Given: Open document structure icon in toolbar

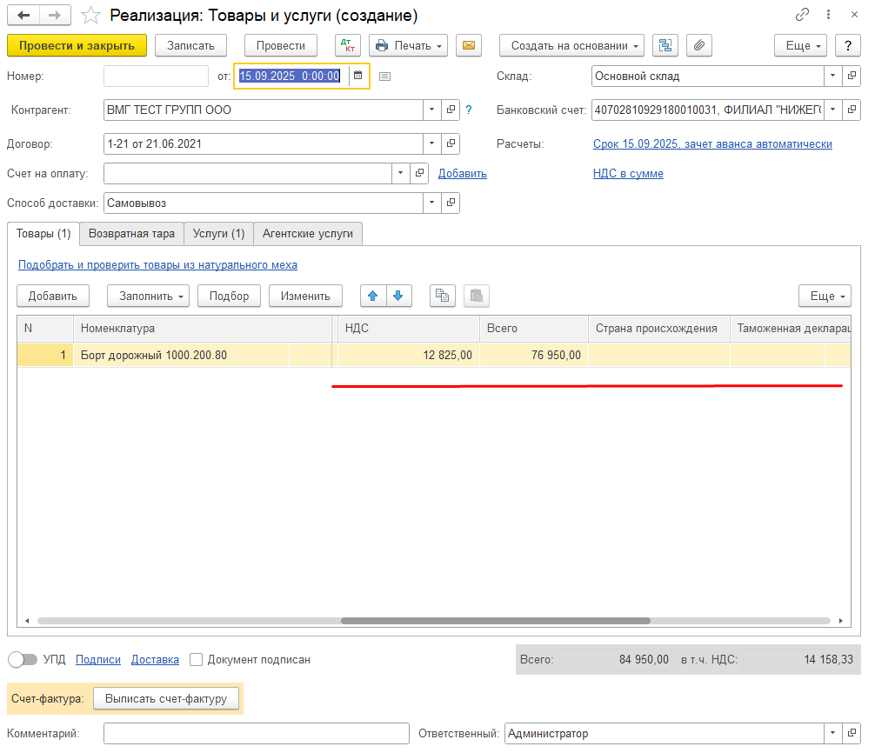Looking at the screenshot, I should [x=665, y=46].
